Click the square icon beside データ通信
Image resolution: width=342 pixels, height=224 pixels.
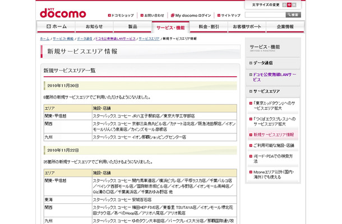coord(251,63)
